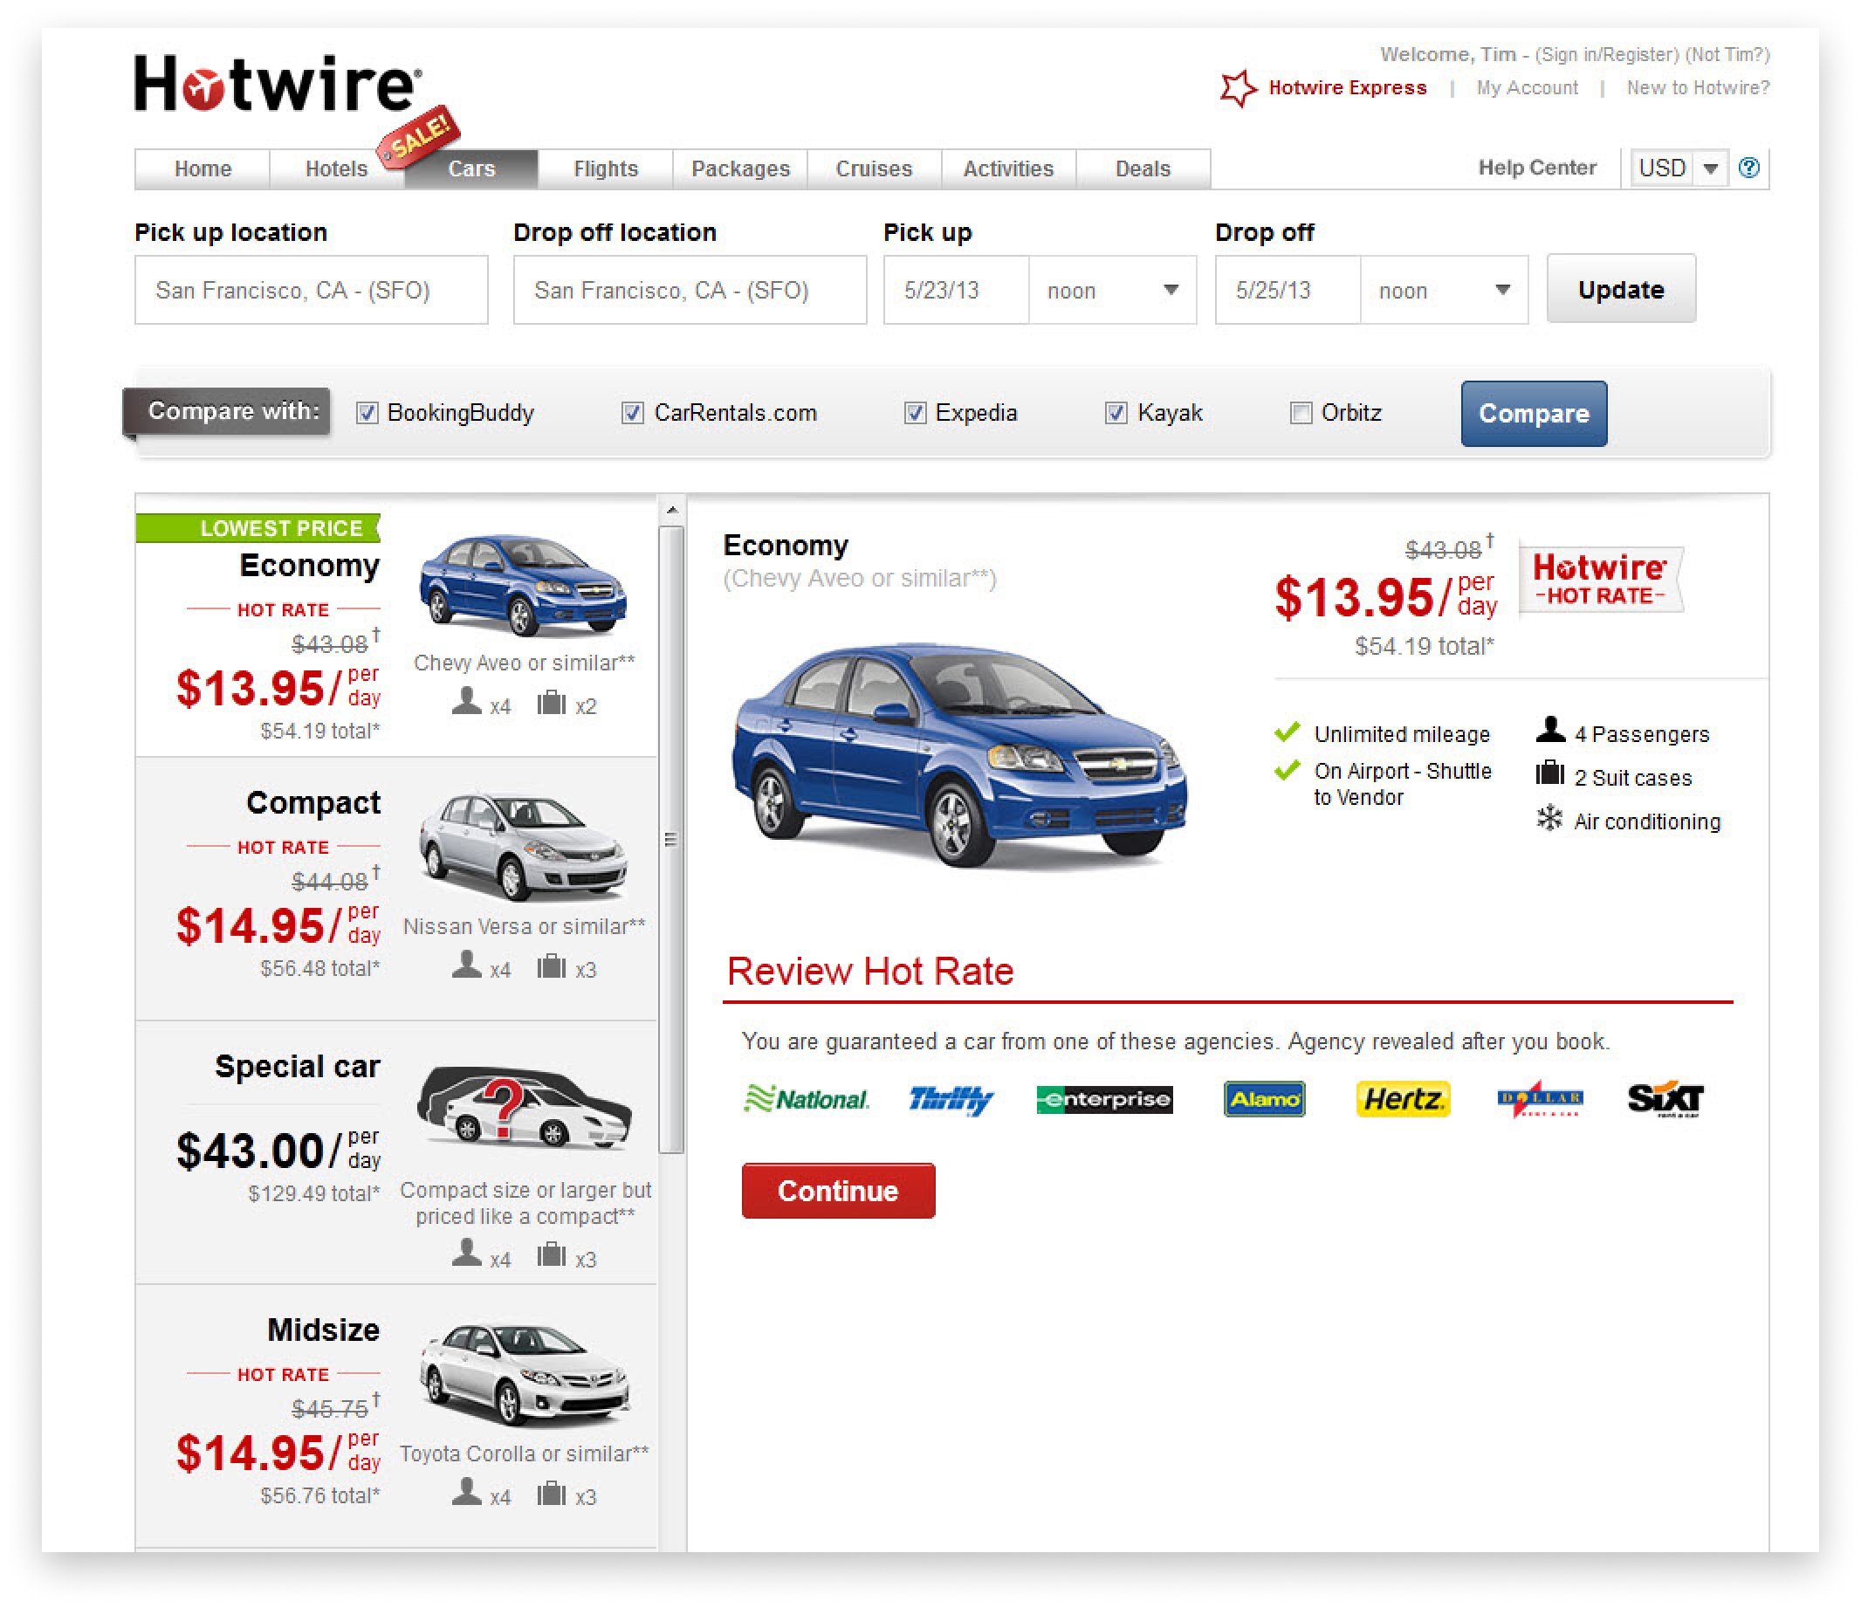The image size is (1861, 1608).
Task: Open the Drop off time dropdown
Action: coord(1445,290)
